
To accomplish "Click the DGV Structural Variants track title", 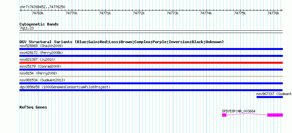I will (122, 42).
